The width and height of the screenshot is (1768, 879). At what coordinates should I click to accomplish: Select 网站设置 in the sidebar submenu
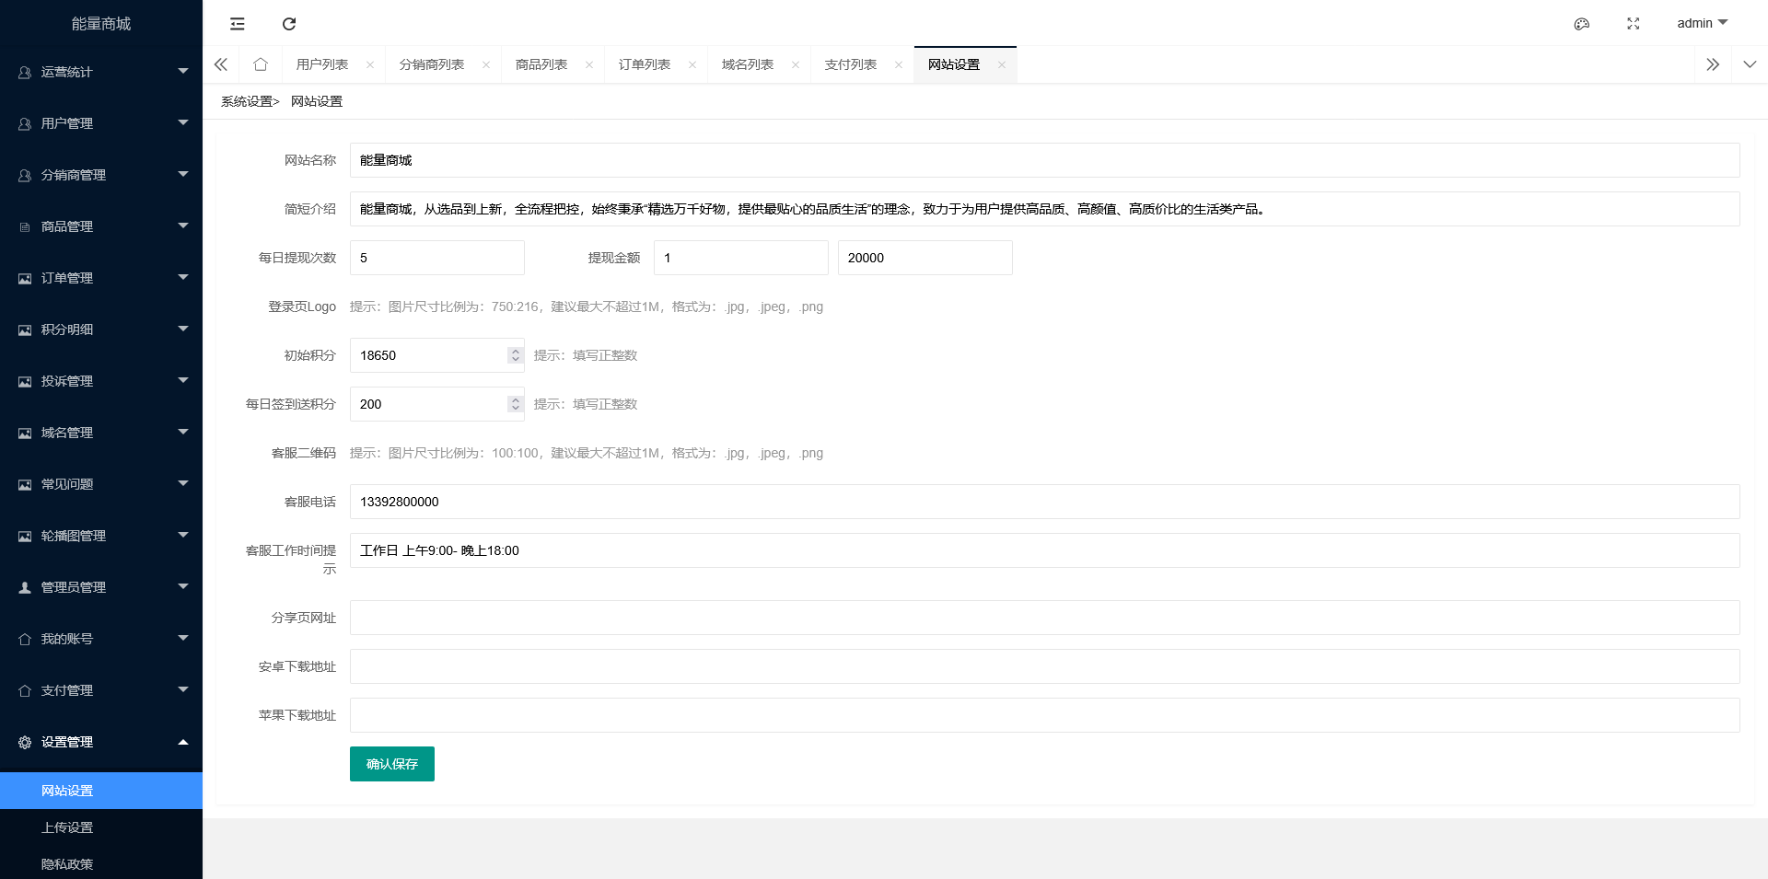101,791
